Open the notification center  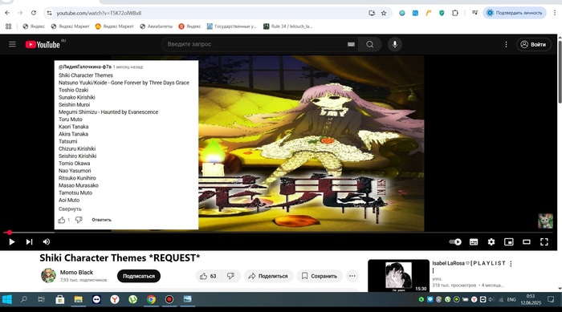click(551, 299)
